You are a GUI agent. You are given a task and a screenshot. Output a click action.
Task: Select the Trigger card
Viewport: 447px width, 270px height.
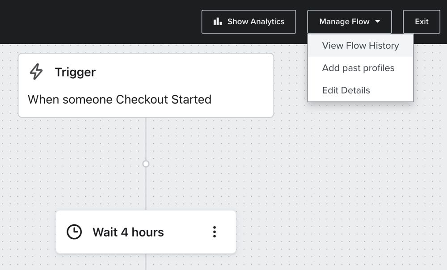[146, 85]
